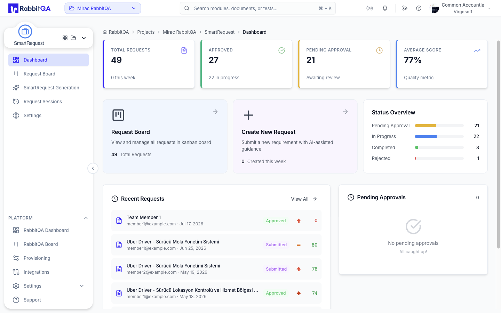The height and width of the screenshot is (313, 501).
Task: Open the Create New Request card
Action: pyautogui.click(x=295, y=136)
